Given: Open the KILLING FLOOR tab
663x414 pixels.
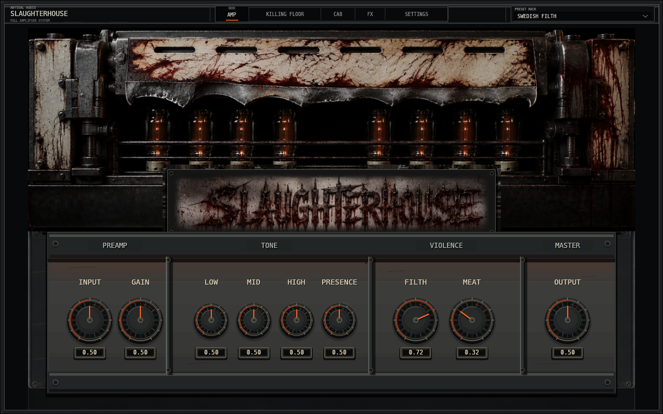Looking at the screenshot, I should 285,14.
